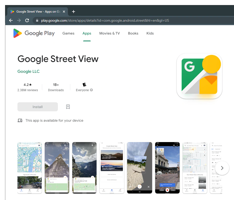Click the browser back arrow
Viewport: 234px width, 200px height.
pyautogui.click(x=11, y=20)
